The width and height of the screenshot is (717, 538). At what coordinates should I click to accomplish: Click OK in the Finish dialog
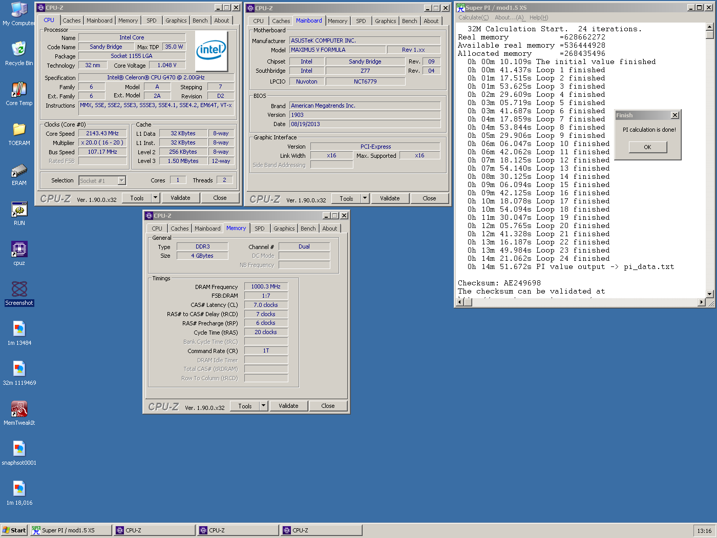tap(648, 147)
